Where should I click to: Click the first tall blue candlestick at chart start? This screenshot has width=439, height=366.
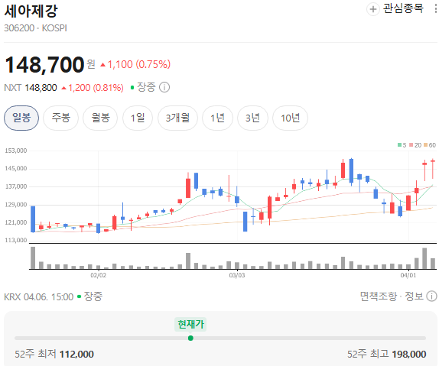pos(33,219)
